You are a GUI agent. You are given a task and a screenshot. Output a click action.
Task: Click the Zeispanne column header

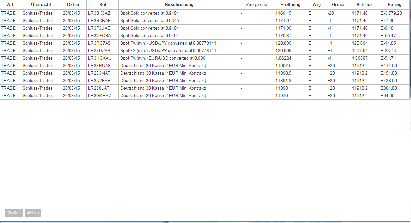(x=257, y=5)
